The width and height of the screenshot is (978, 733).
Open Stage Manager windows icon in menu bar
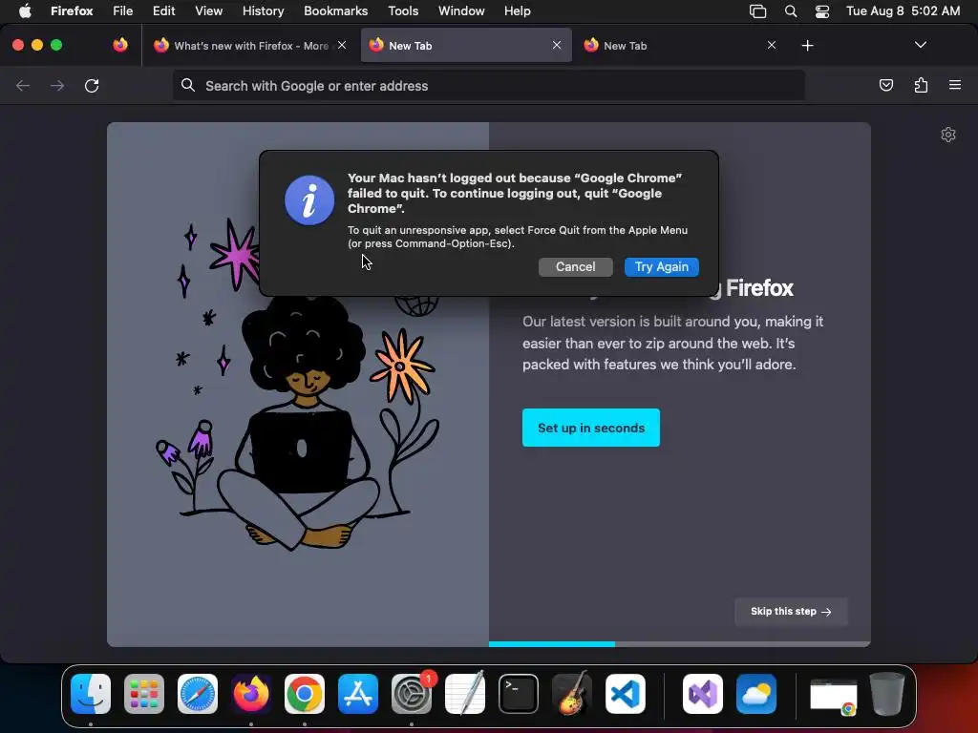point(757,11)
